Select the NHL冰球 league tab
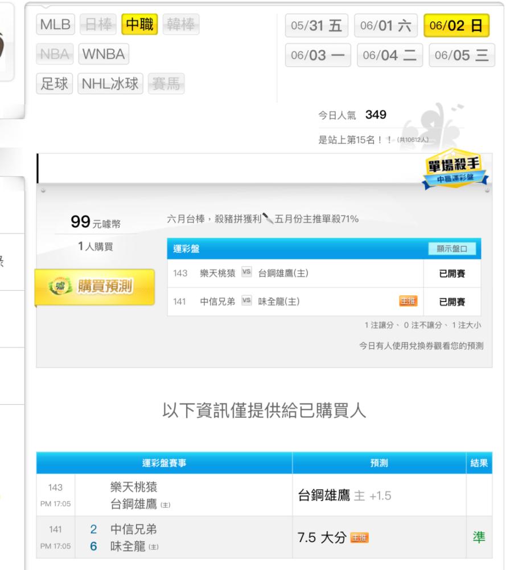 [x=110, y=84]
